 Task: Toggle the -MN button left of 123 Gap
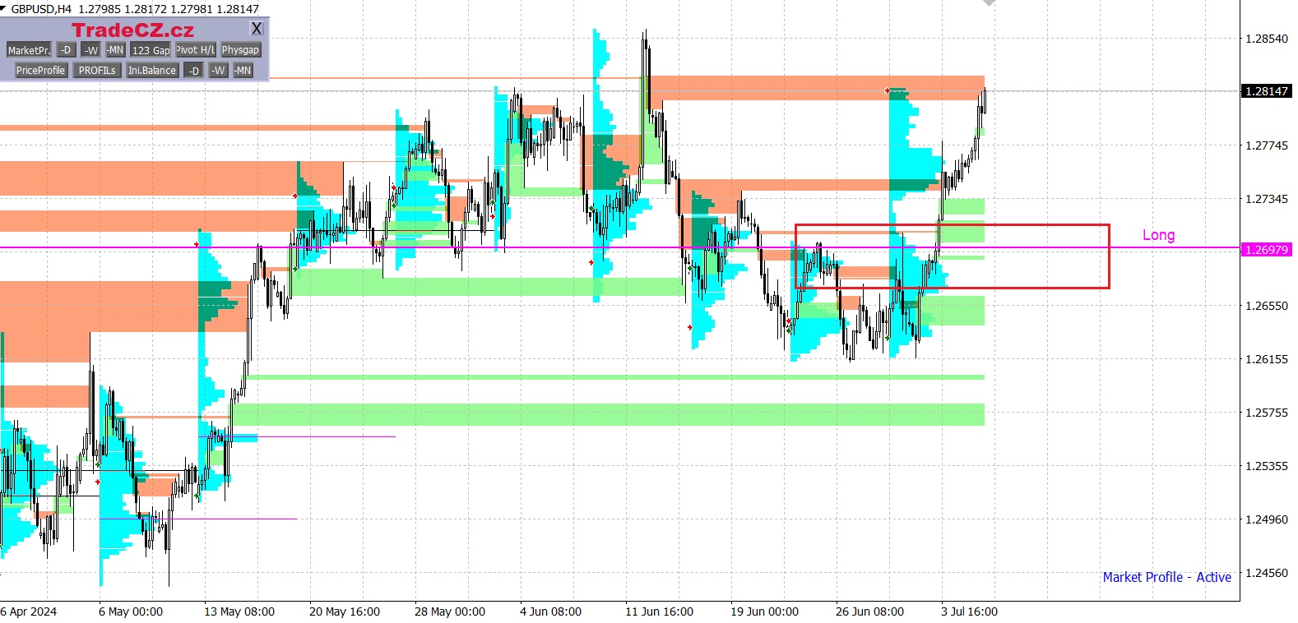tap(115, 50)
